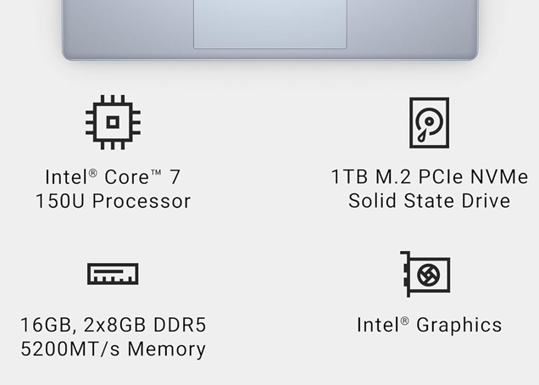Click the fan inside the graphics card icon
539x385 pixels.
tap(431, 275)
